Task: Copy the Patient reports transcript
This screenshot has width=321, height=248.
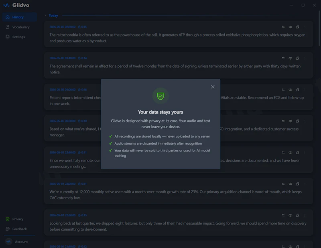Action: click(298, 90)
